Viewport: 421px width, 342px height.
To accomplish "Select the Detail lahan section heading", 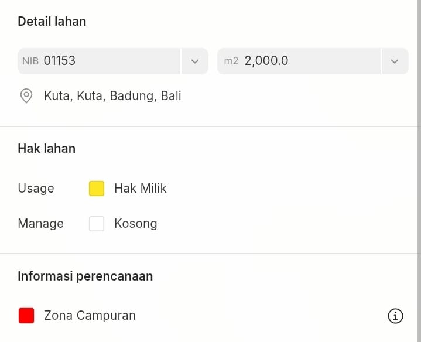I will pos(52,22).
